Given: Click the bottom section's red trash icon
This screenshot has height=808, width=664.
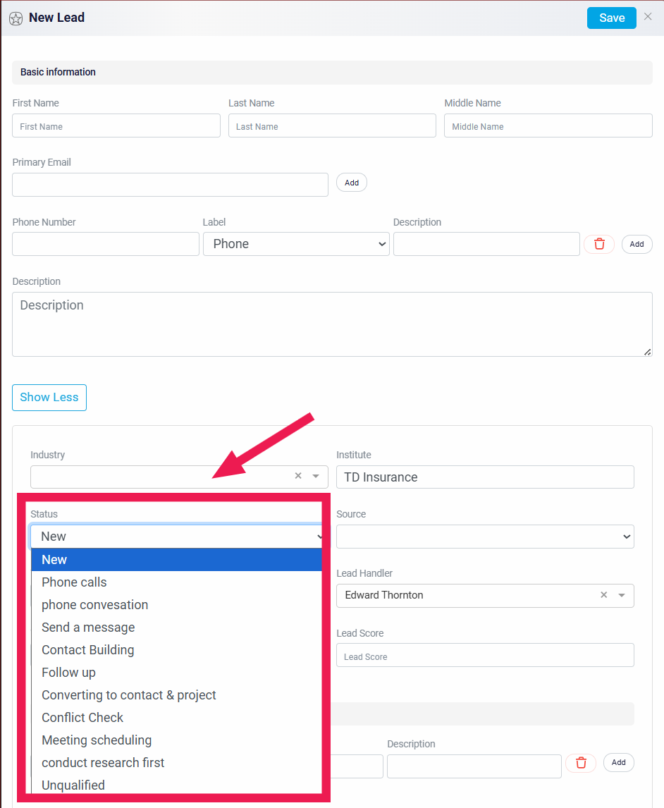Looking at the screenshot, I should pyautogui.click(x=581, y=763).
